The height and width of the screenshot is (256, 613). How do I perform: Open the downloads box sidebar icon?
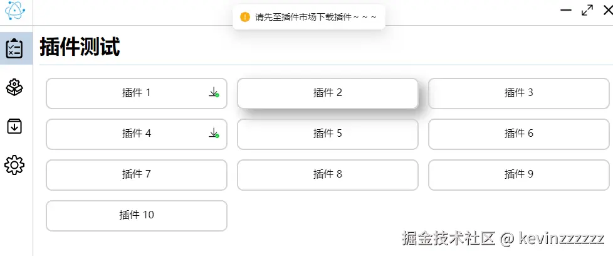point(15,126)
